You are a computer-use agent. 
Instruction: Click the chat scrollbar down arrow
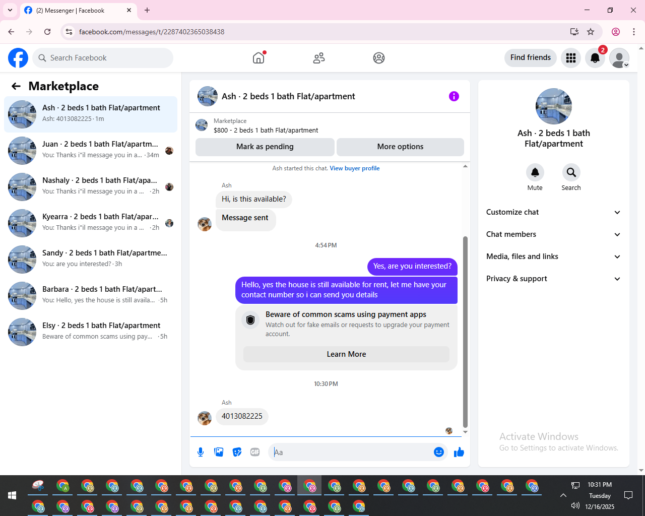tap(465, 432)
